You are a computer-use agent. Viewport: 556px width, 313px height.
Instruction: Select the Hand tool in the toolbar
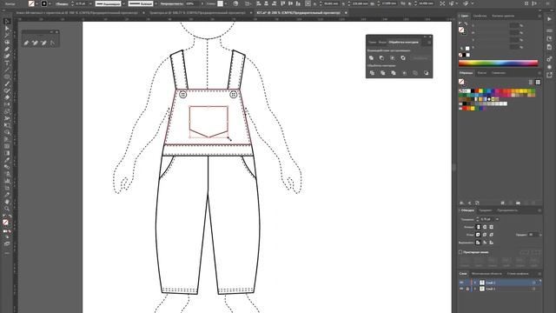(x=7, y=202)
